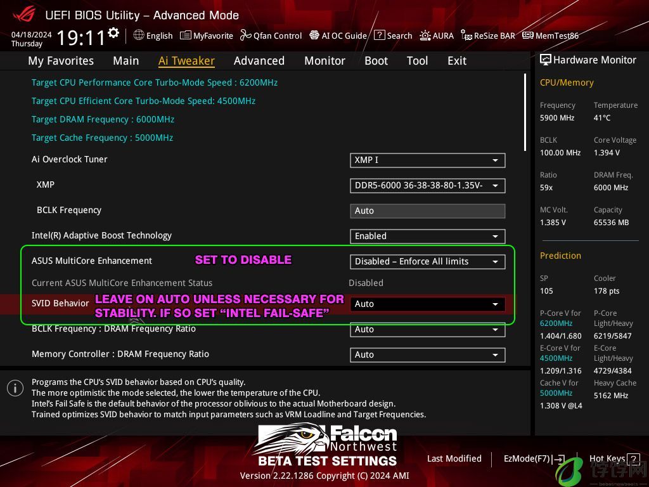Screen dimensions: 649x487
Task: Click the SVID Behavior label
Action: (x=60, y=303)
